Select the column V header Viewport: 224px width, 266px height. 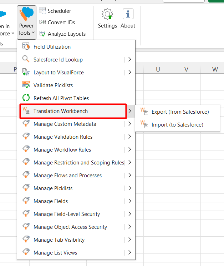click(x=186, y=69)
